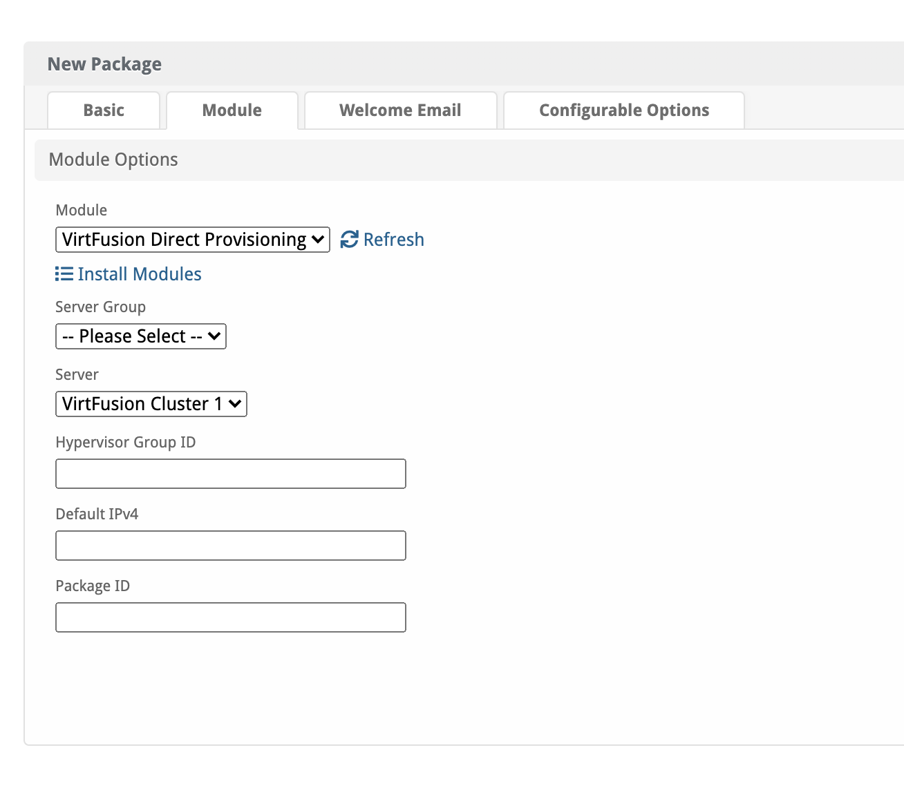Click the Default IPv4 label
904x790 pixels.
tap(97, 514)
